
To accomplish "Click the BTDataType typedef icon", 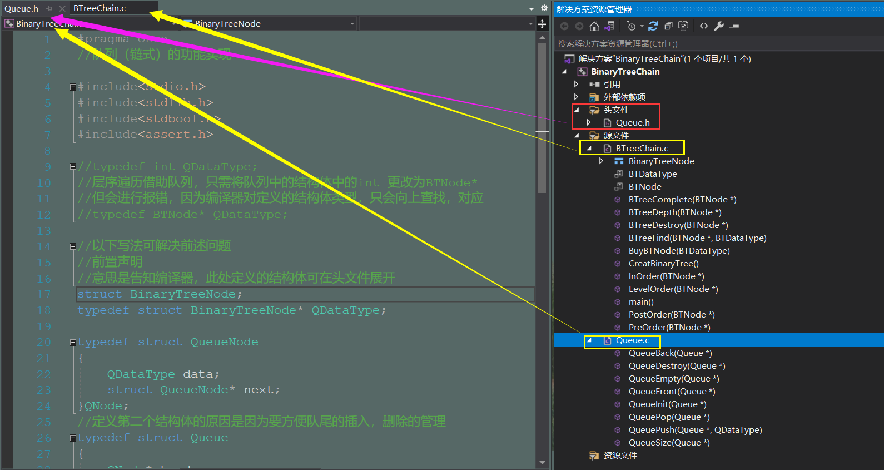I will coord(618,174).
